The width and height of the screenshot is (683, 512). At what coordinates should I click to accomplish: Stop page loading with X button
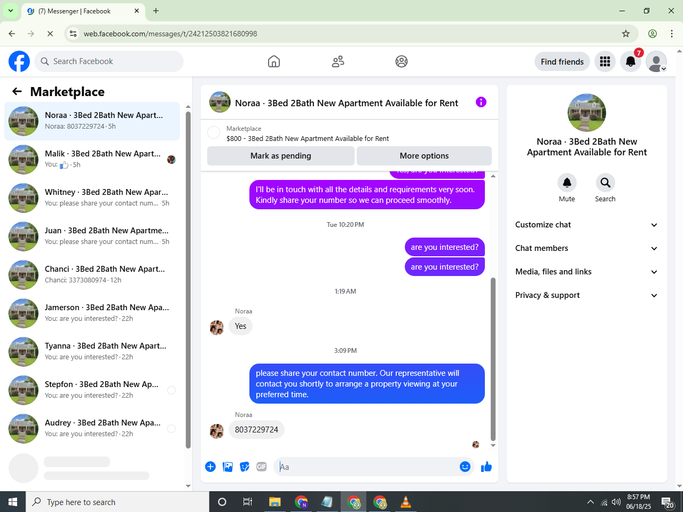(x=50, y=34)
